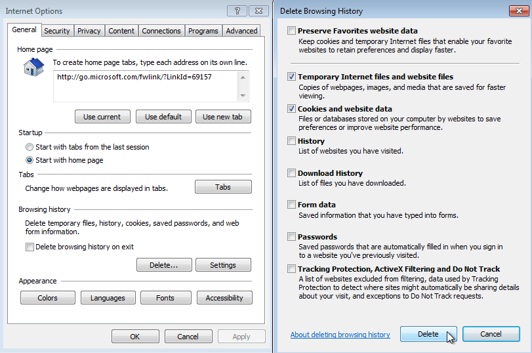Open browsing history Settings button
Image resolution: width=532 pixels, height=353 pixels.
tap(223, 265)
